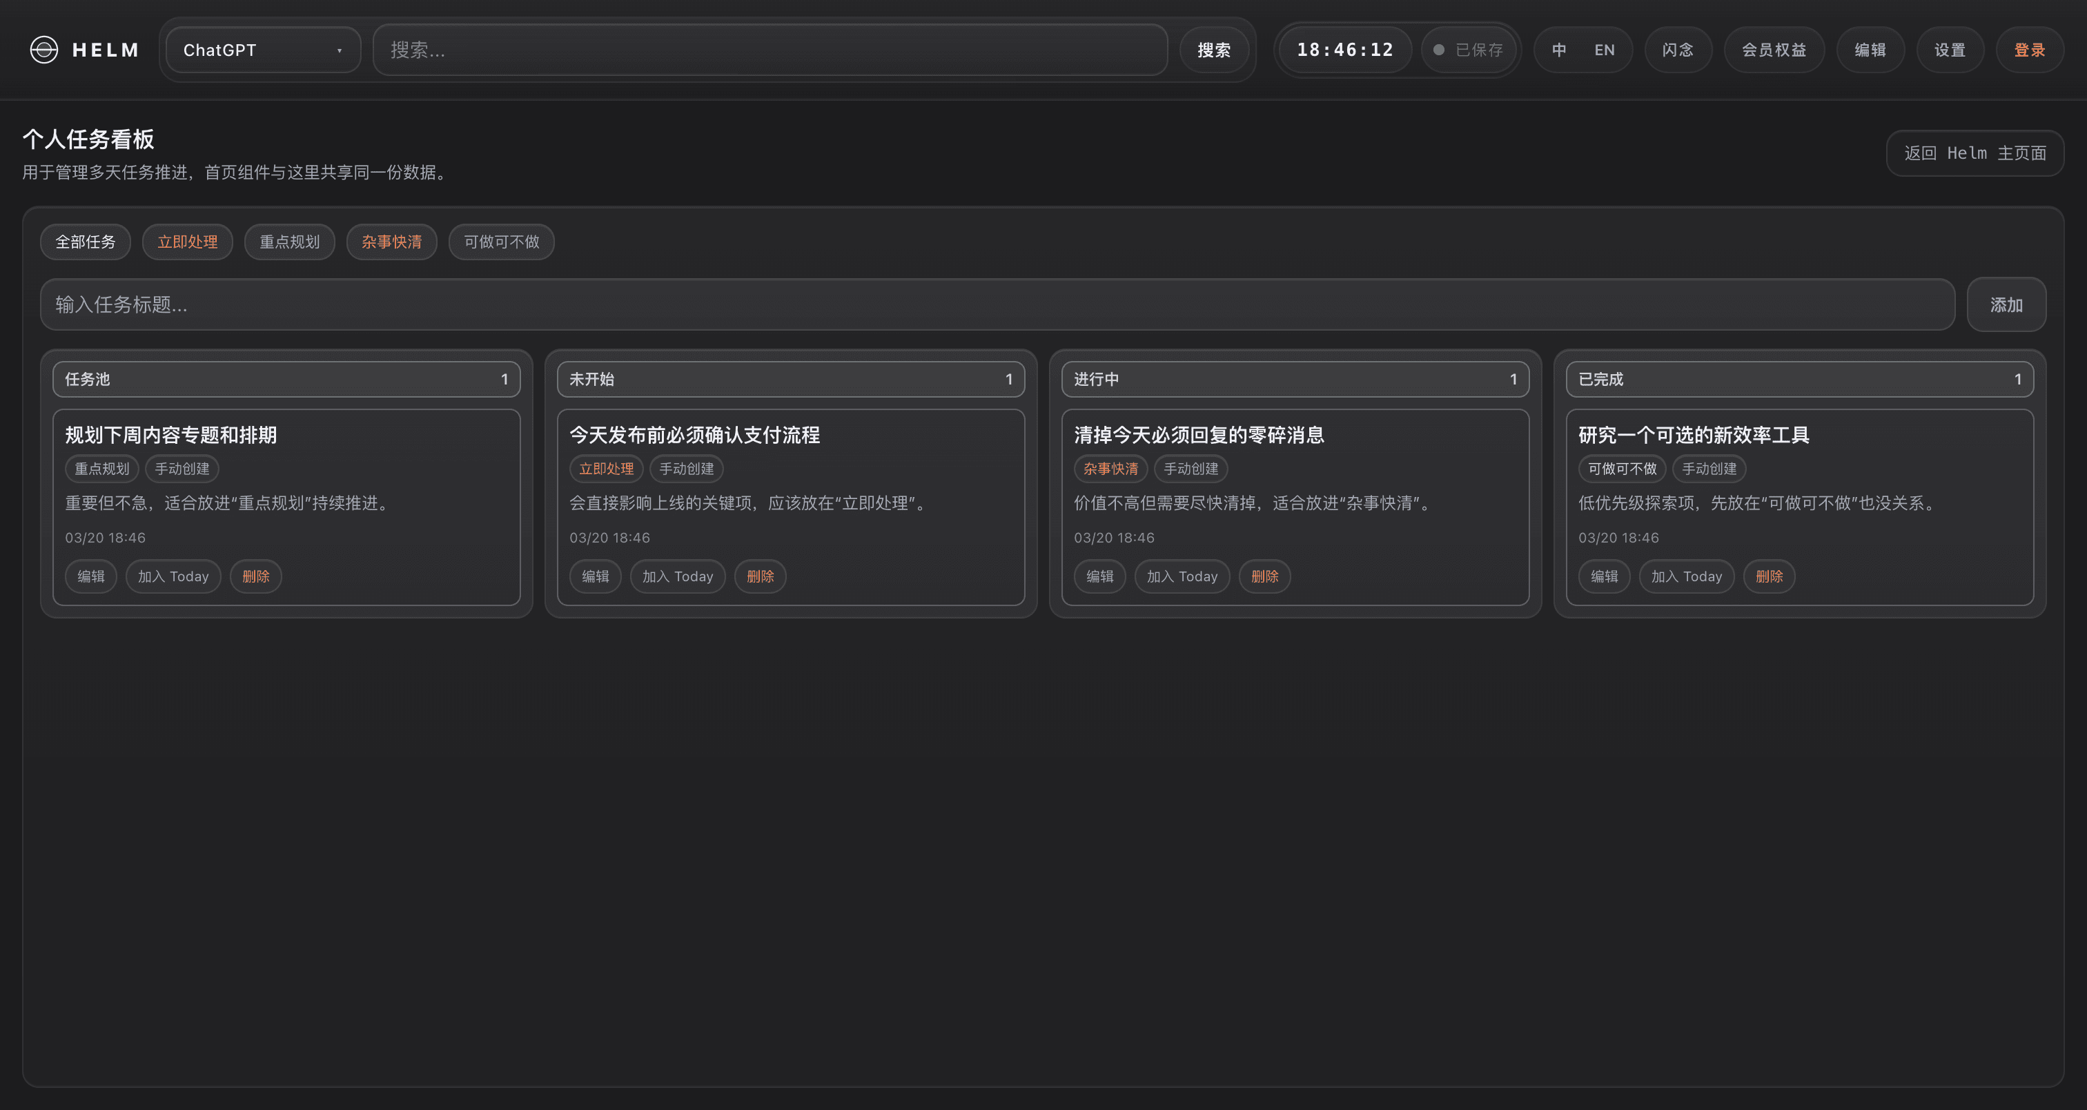Viewport: 2087px width, 1110px height.
Task: Open 会员权益 panel
Action: coord(1774,50)
